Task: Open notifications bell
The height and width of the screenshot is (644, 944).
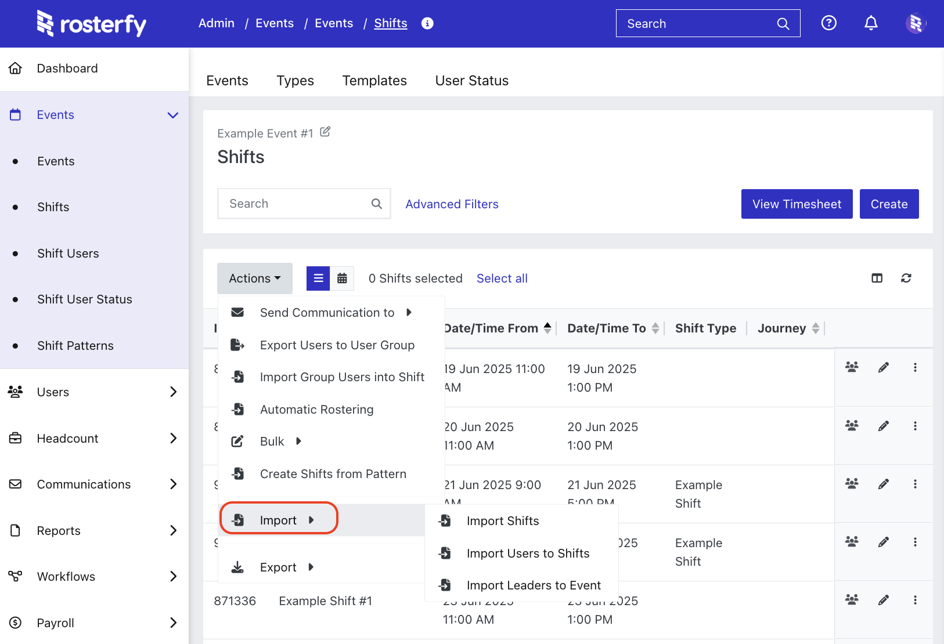Action: (871, 23)
